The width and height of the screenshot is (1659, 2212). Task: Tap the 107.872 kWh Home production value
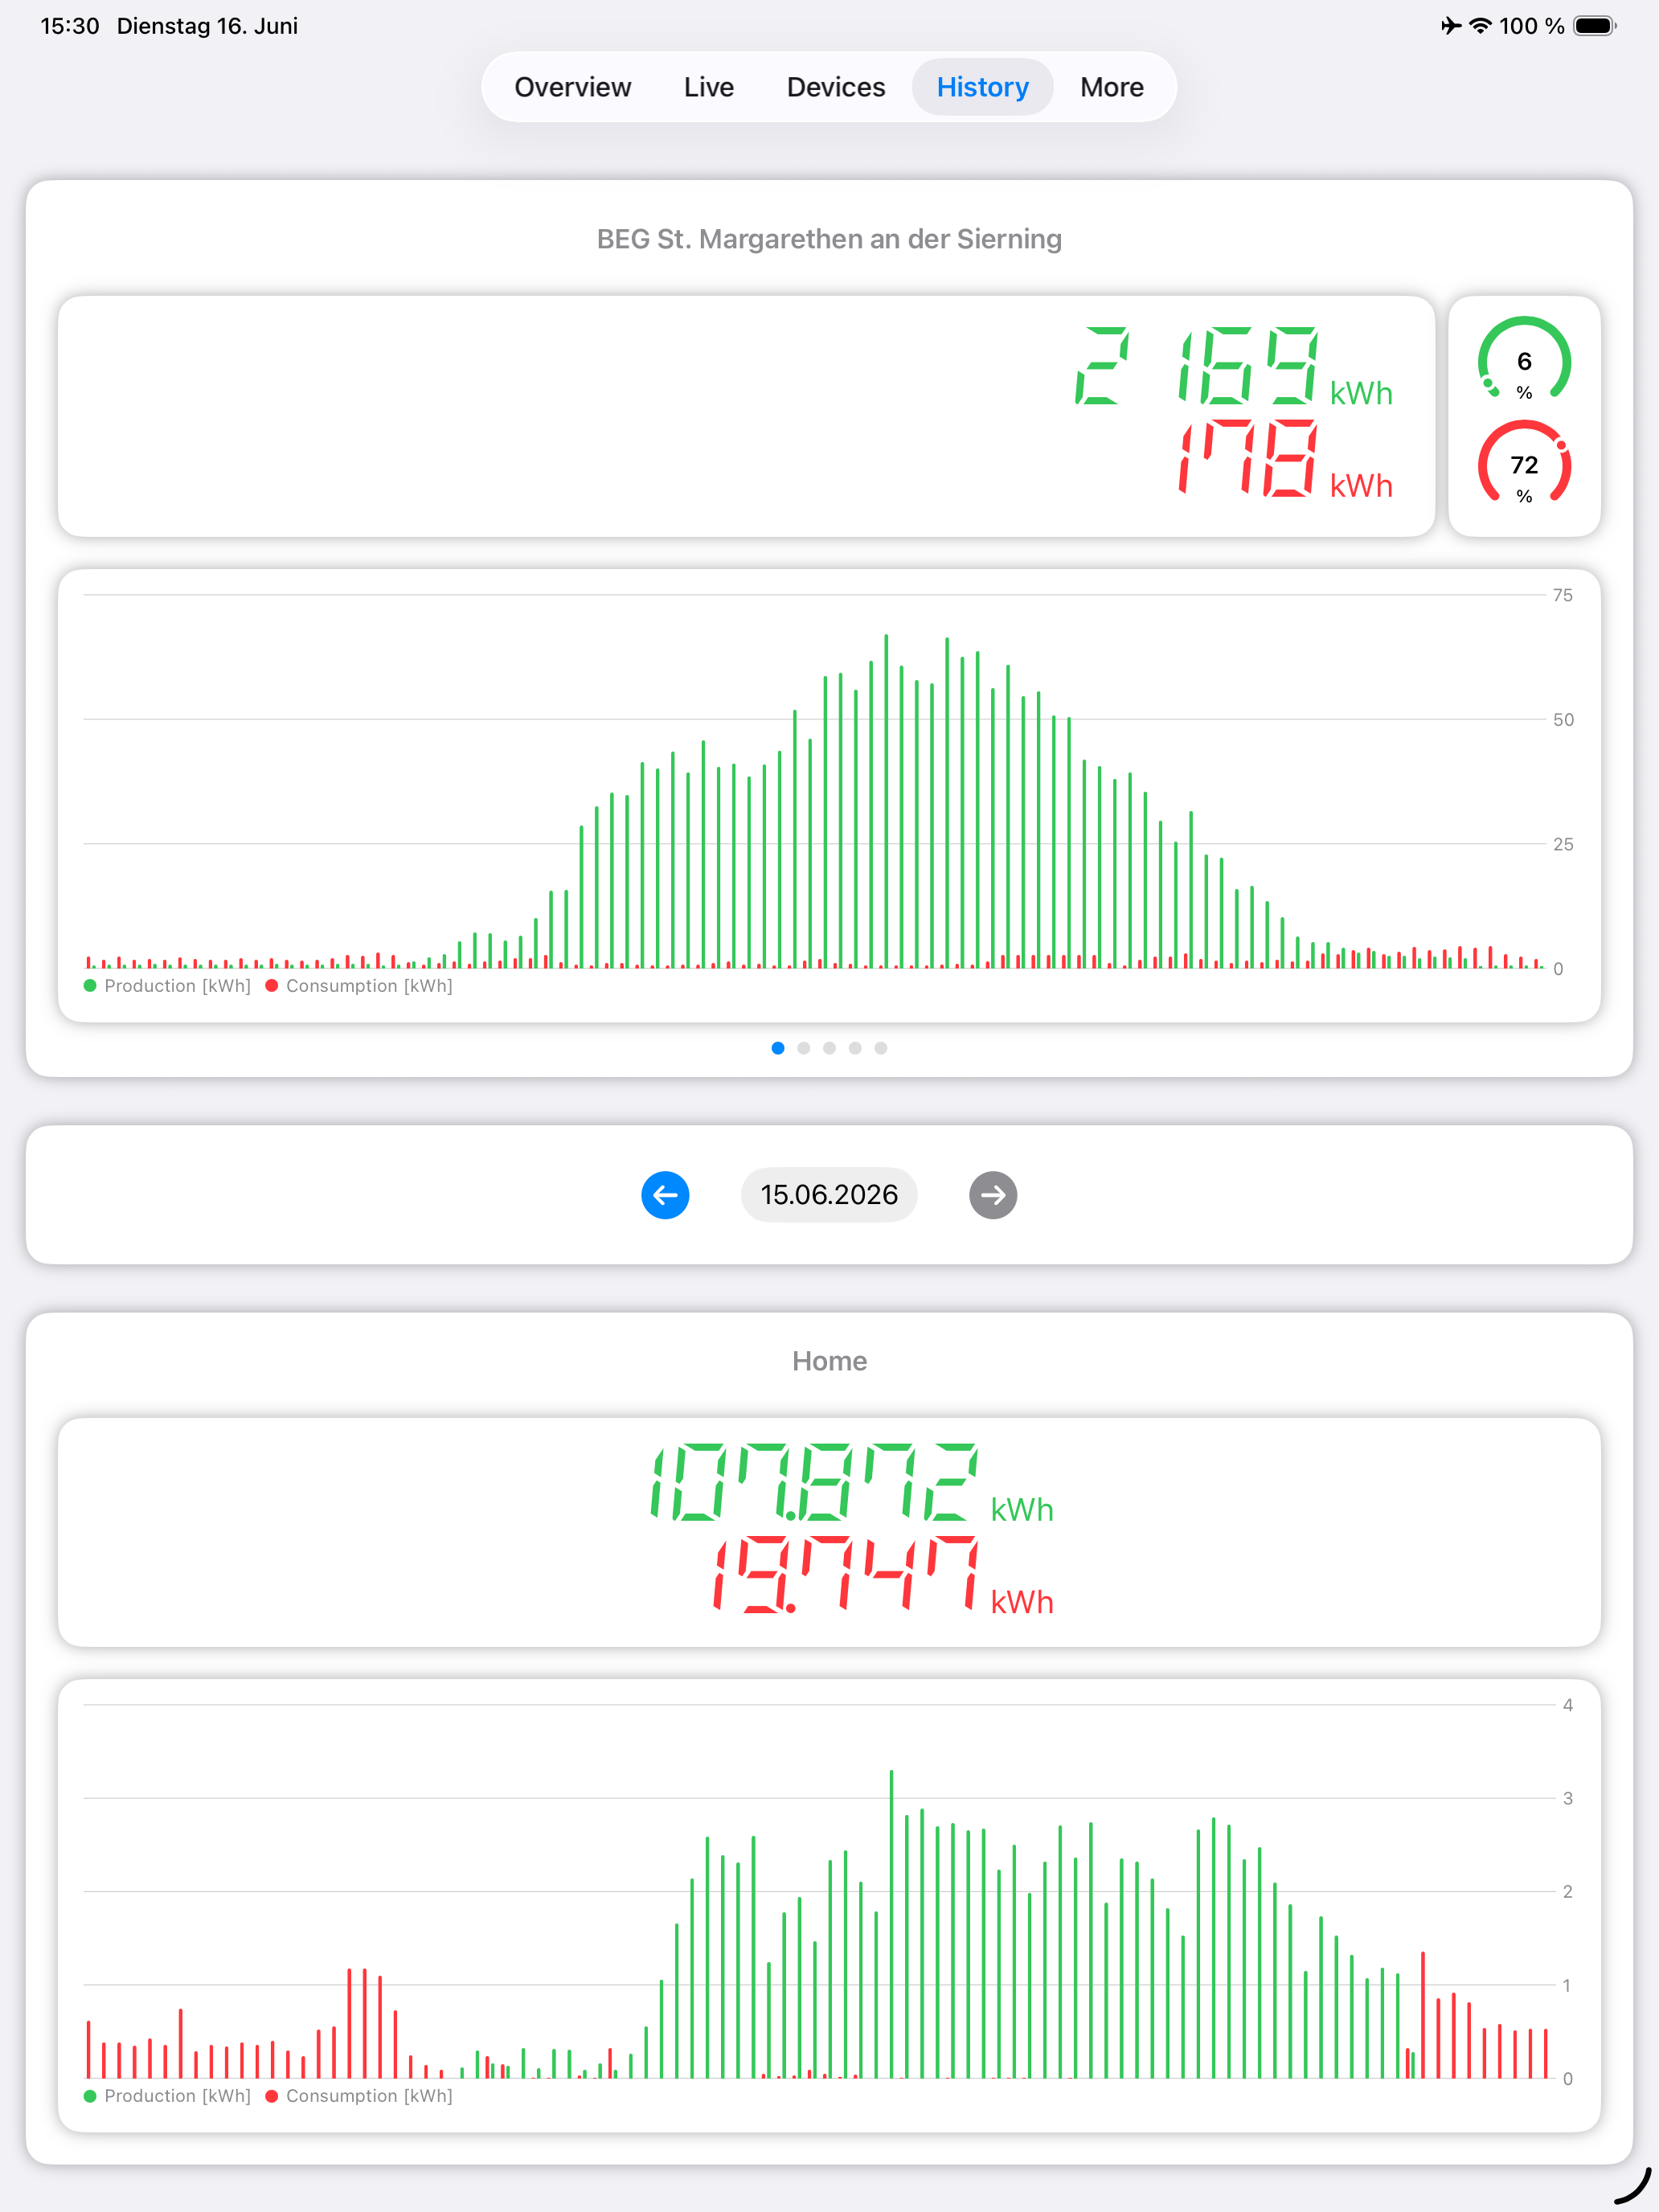tap(851, 1483)
